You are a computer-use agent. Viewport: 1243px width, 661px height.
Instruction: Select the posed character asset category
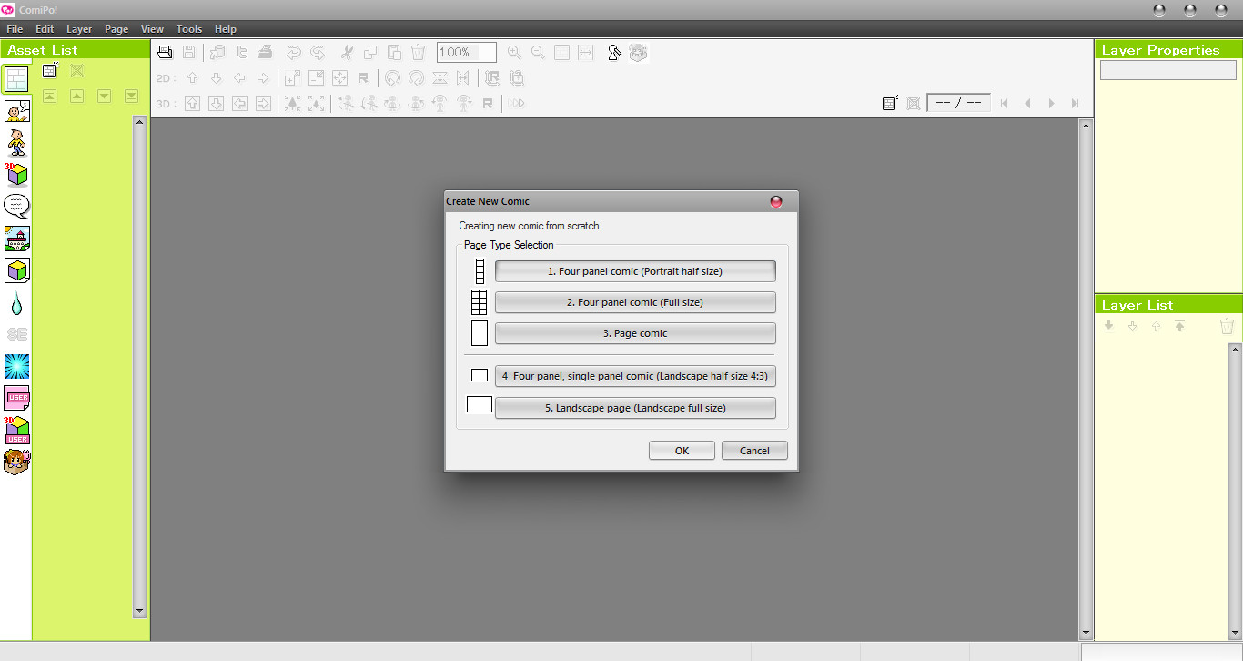(15, 143)
